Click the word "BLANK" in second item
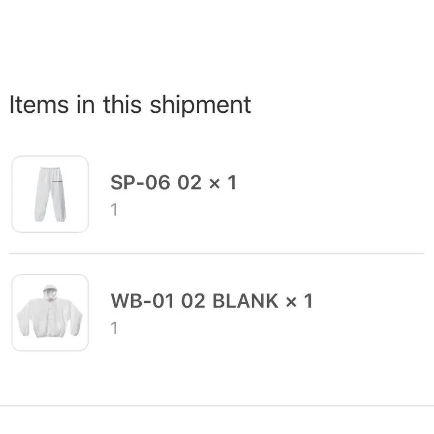 [245, 301]
